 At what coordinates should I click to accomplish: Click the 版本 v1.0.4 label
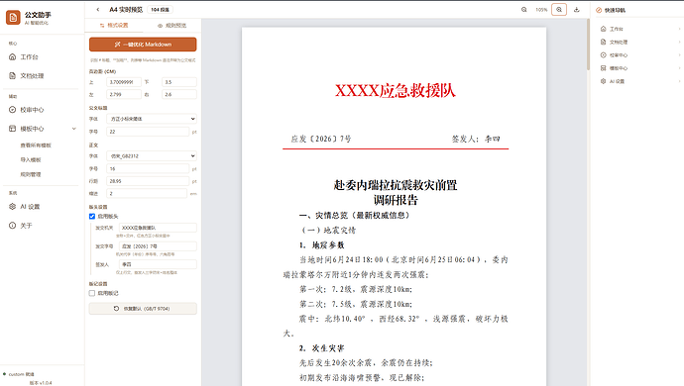41,383
